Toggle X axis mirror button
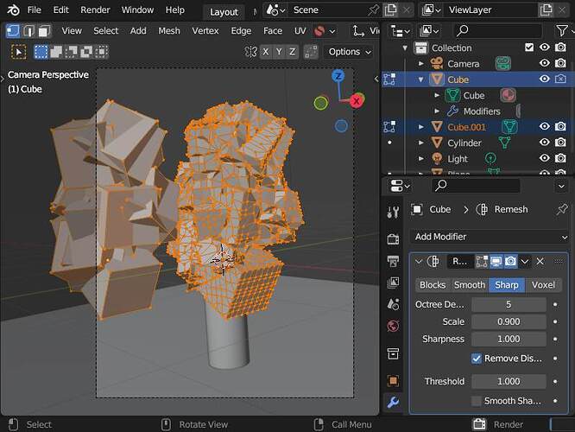The width and height of the screenshot is (575, 432). pyautogui.click(x=266, y=52)
